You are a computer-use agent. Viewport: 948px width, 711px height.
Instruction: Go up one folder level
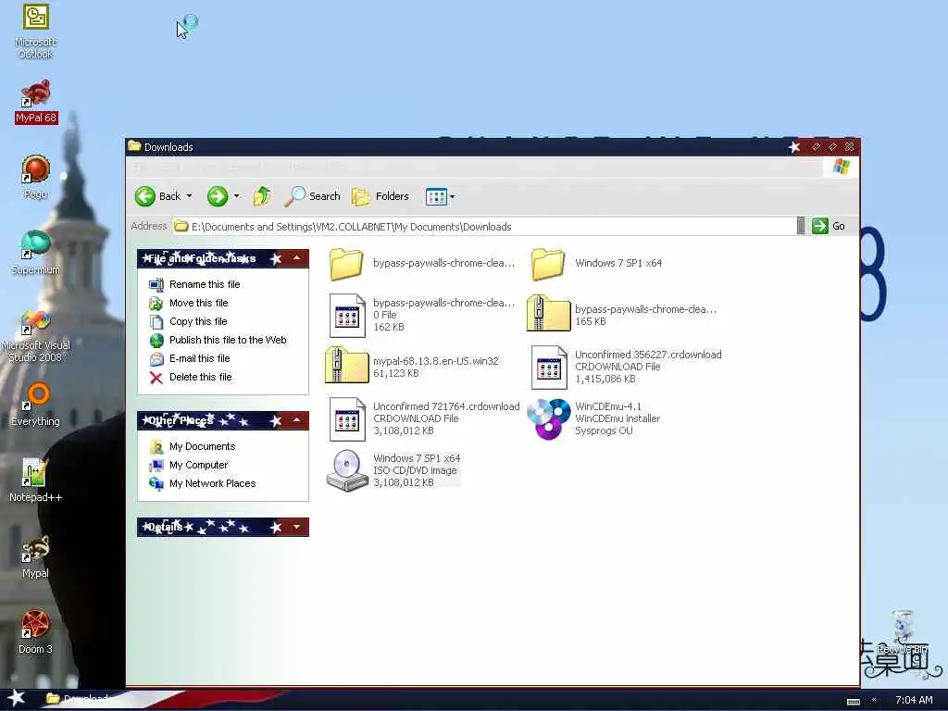tap(262, 196)
